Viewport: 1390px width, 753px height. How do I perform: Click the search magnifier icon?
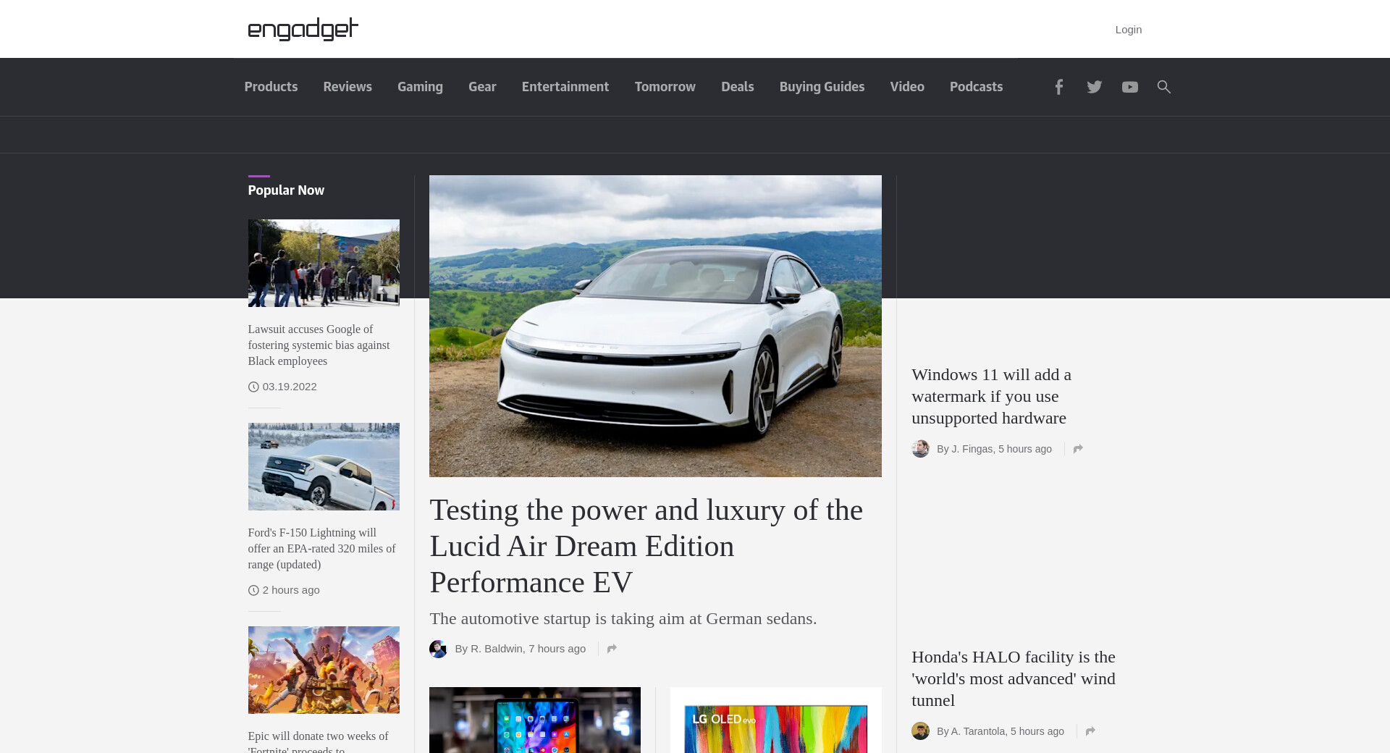click(x=1163, y=87)
